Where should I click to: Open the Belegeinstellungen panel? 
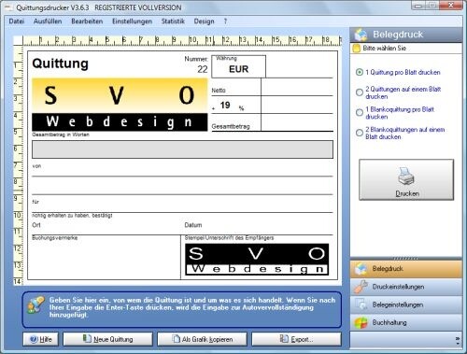(406, 304)
